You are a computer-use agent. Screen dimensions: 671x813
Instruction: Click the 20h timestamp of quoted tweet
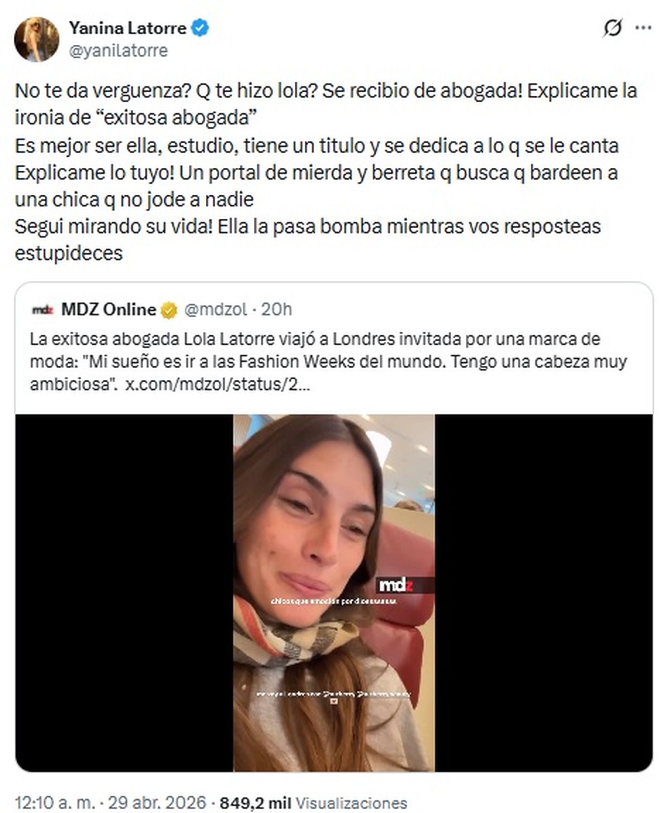(x=276, y=309)
